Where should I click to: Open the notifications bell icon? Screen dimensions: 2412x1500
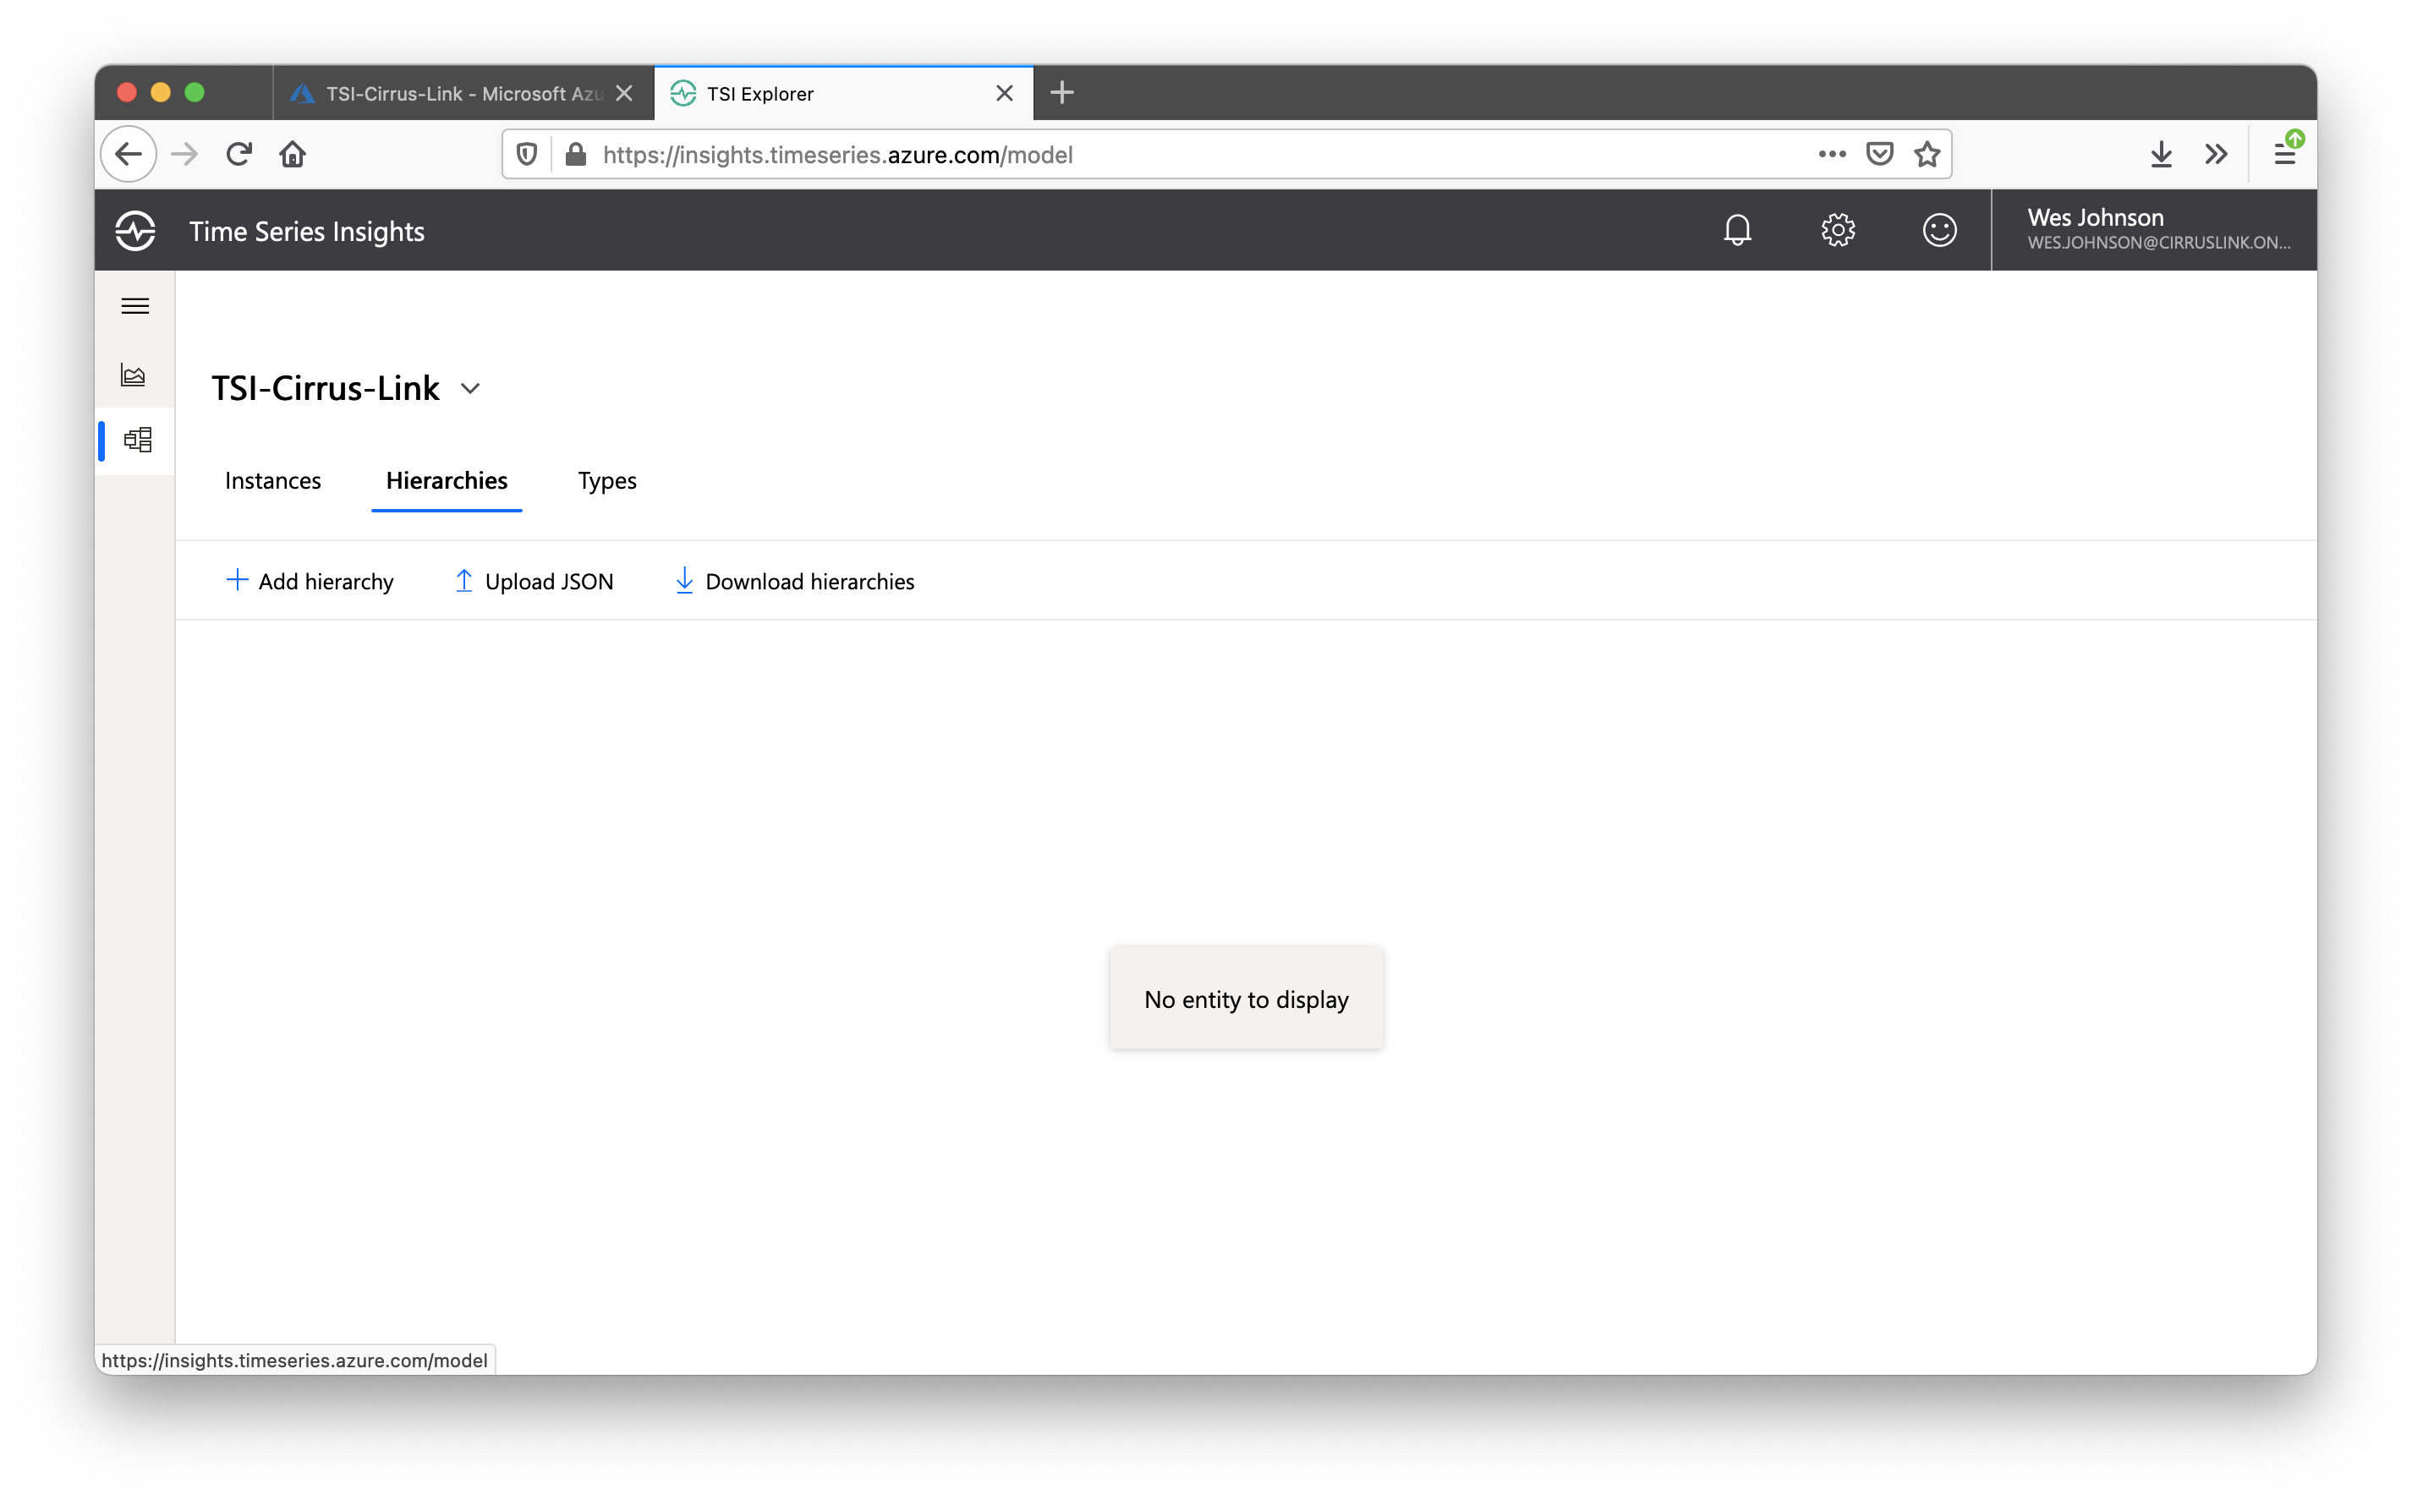[x=1736, y=230]
